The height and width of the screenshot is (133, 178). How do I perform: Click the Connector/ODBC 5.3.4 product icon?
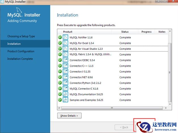coord(65,60)
